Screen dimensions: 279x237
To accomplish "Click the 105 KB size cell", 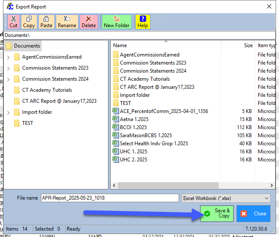I will pyautogui.click(x=244, y=135).
